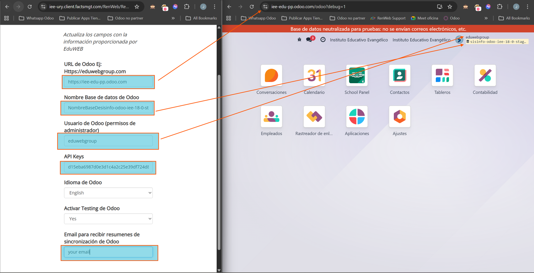Click the debug bug icon in Odoo navbar
Viewport: 534px width, 273px height.
(299, 40)
